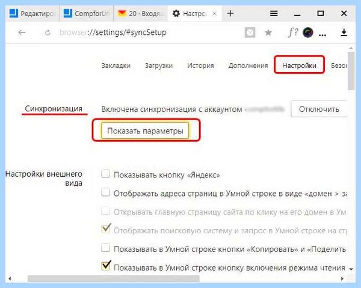Open downloads with the arrow icon
The image size is (361, 288).
(x=344, y=32)
